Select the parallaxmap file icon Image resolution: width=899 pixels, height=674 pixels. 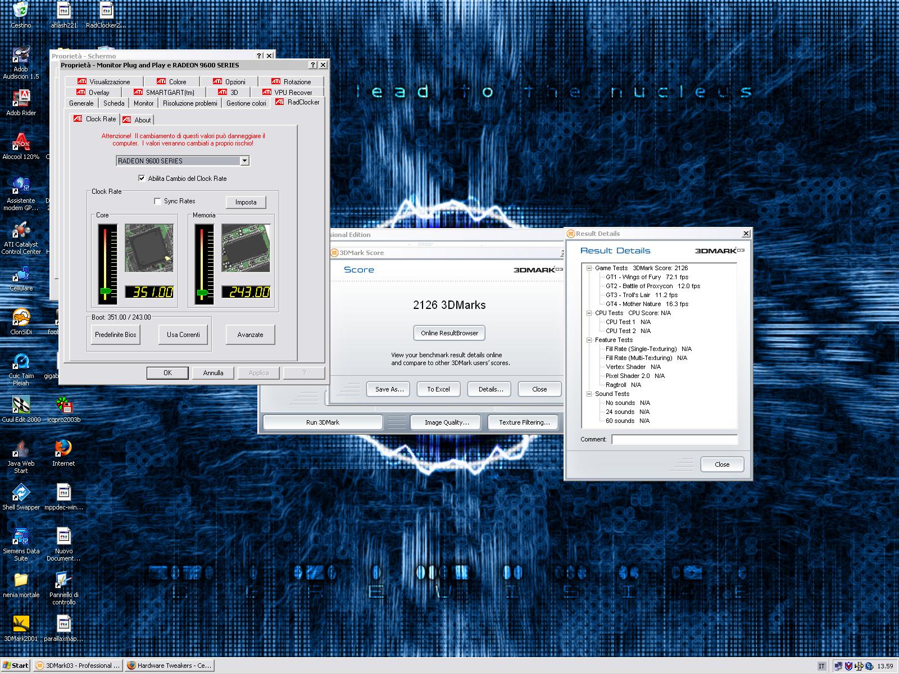[x=63, y=624]
